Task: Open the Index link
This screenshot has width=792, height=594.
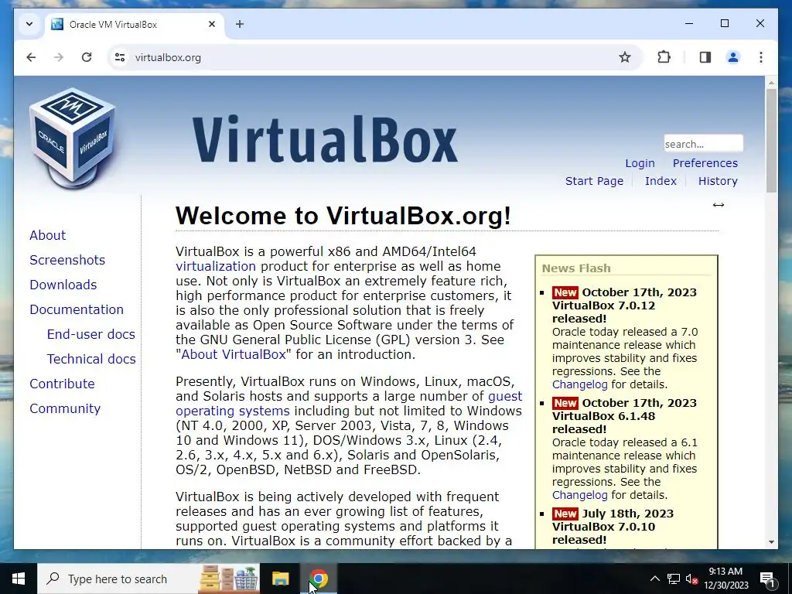Action: (661, 181)
